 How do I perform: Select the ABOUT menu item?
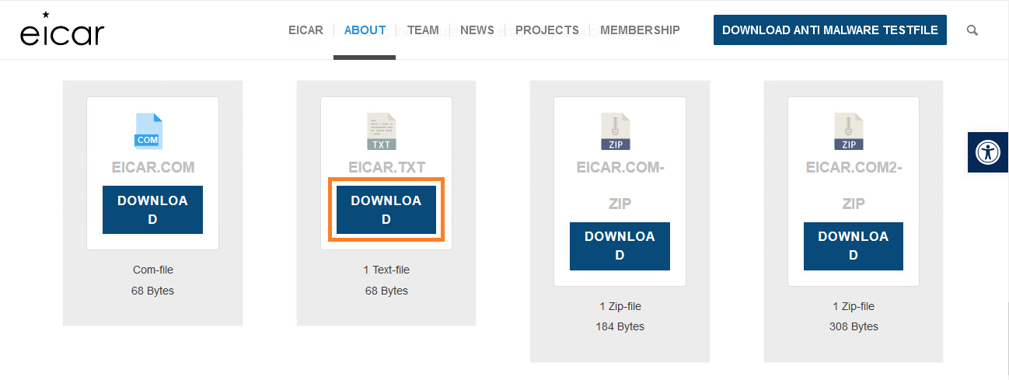[365, 30]
